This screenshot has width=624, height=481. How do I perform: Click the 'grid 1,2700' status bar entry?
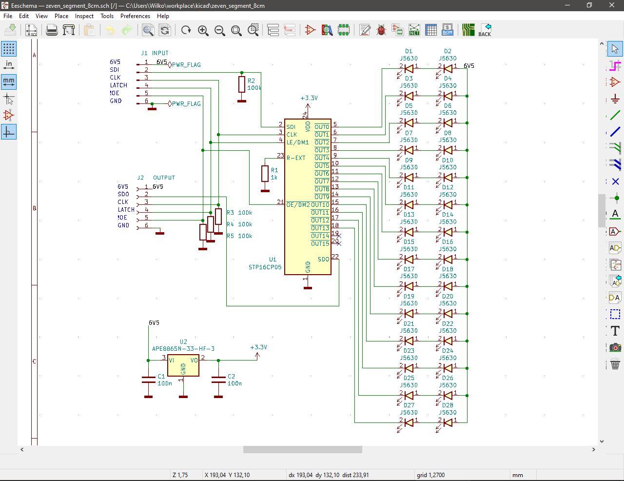[x=431, y=475]
